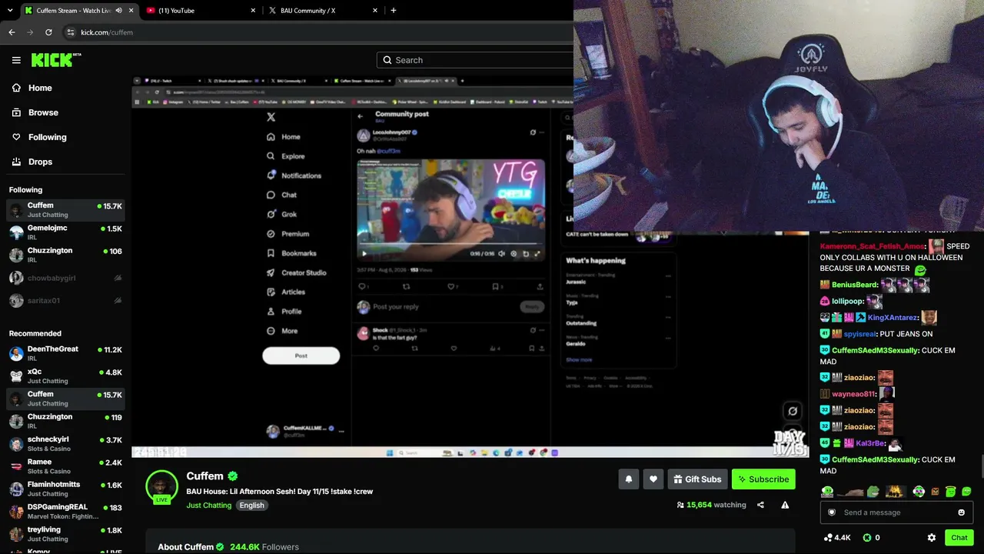Screen dimensions: 984x554
Task: Open Drops in Kick sidebar
Action: [32, 162]
